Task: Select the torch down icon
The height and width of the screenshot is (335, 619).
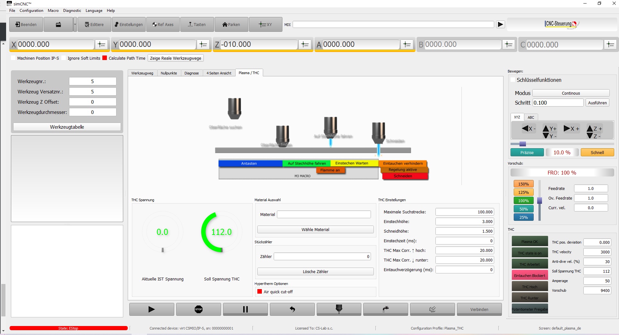Action: 339,309
